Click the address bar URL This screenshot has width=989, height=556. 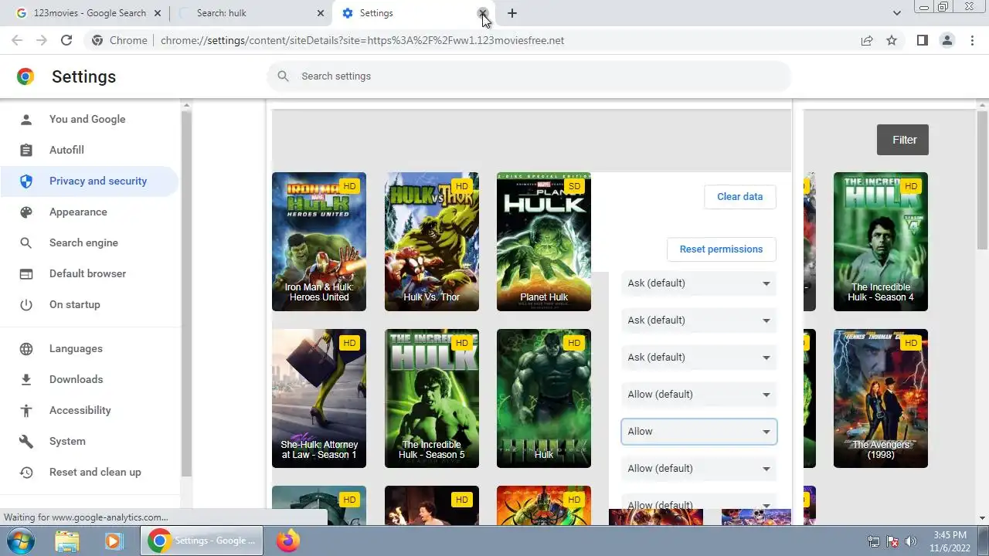(x=362, y=40)
